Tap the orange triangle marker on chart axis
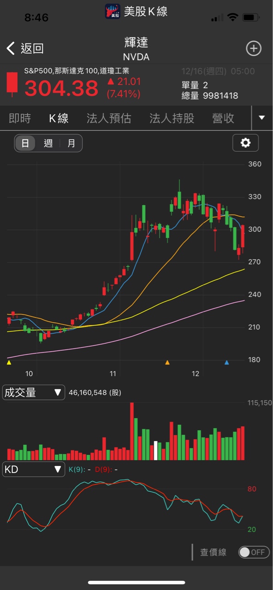This screenshot has height=590, width=273. click(167, 363)
